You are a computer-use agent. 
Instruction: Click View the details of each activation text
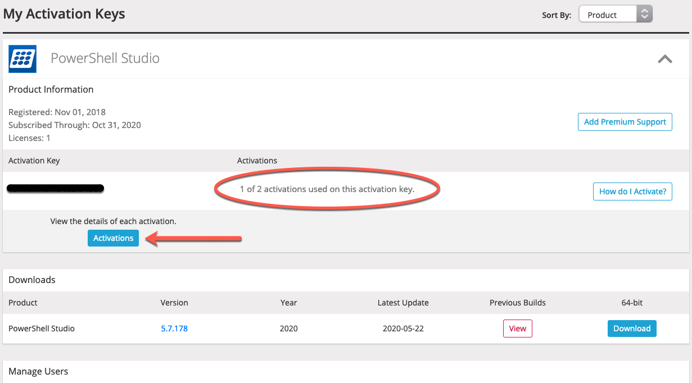coord(114,221)
